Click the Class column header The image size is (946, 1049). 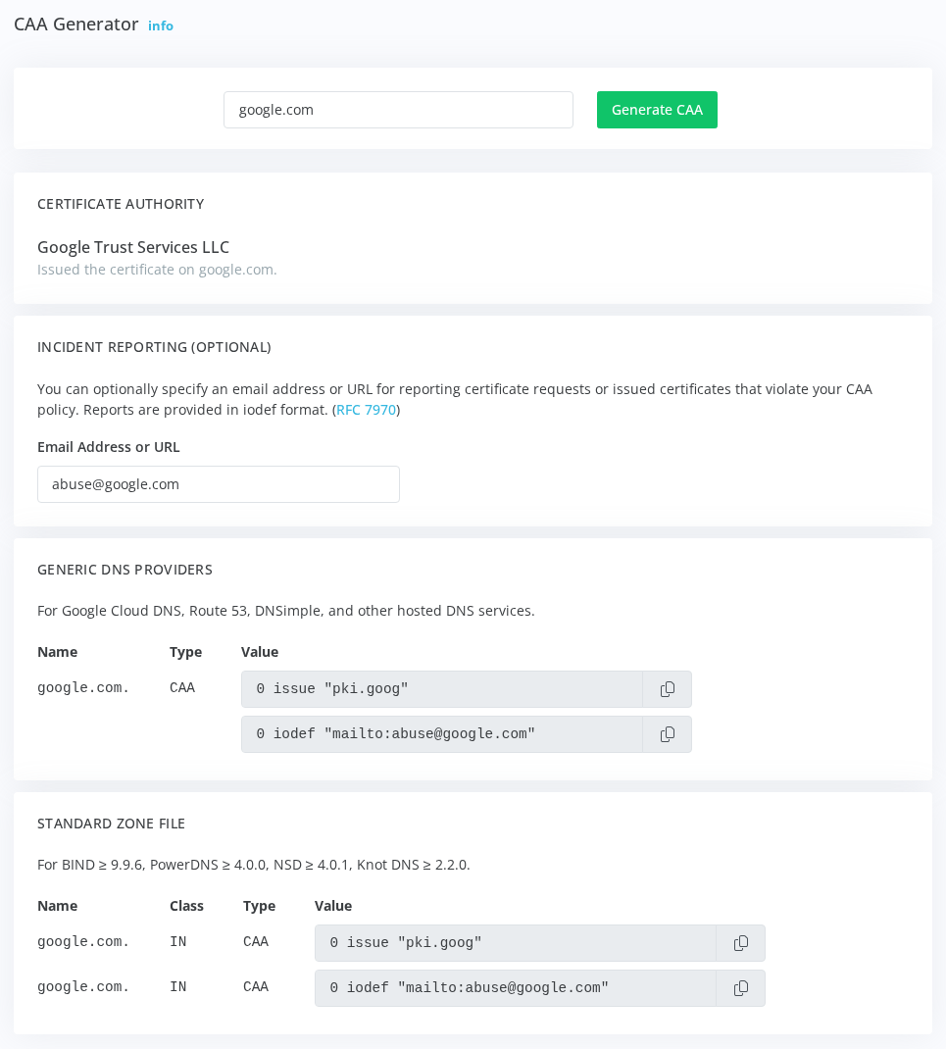pyautogui.click(x=186, y=906)
